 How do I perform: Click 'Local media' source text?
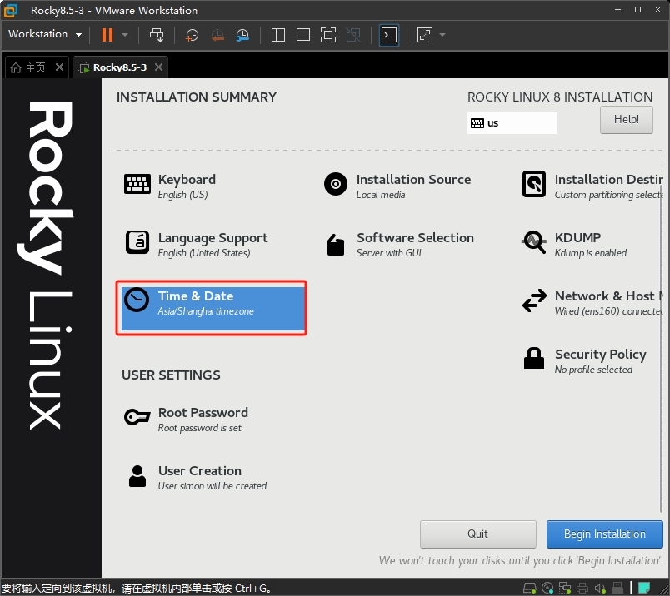[x=381, y=195]
